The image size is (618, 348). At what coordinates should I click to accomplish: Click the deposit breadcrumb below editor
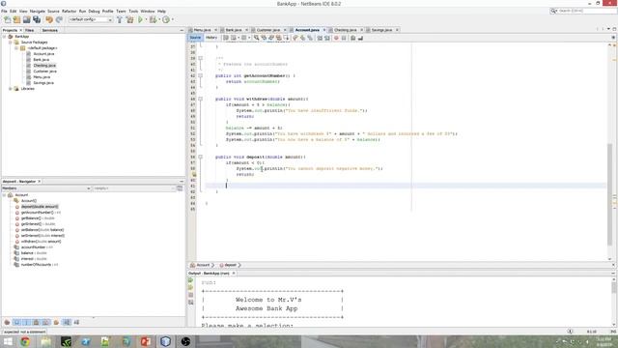pos(230,265)
